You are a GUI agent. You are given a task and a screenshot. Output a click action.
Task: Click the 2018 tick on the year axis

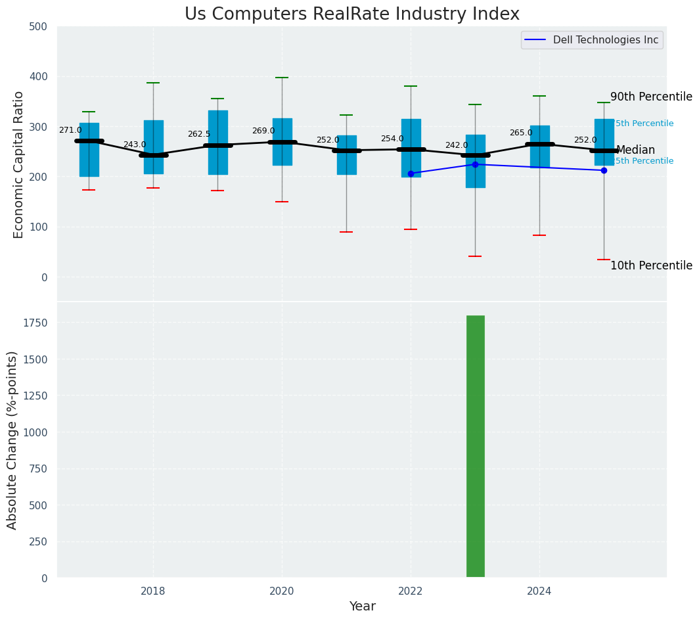[153, 591]
